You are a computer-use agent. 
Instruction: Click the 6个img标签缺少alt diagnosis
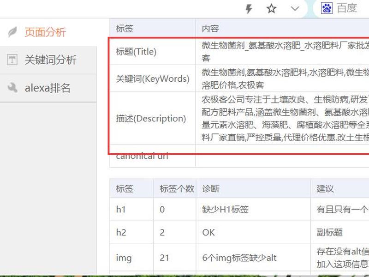pyautogui.click(x=239, y=258)
